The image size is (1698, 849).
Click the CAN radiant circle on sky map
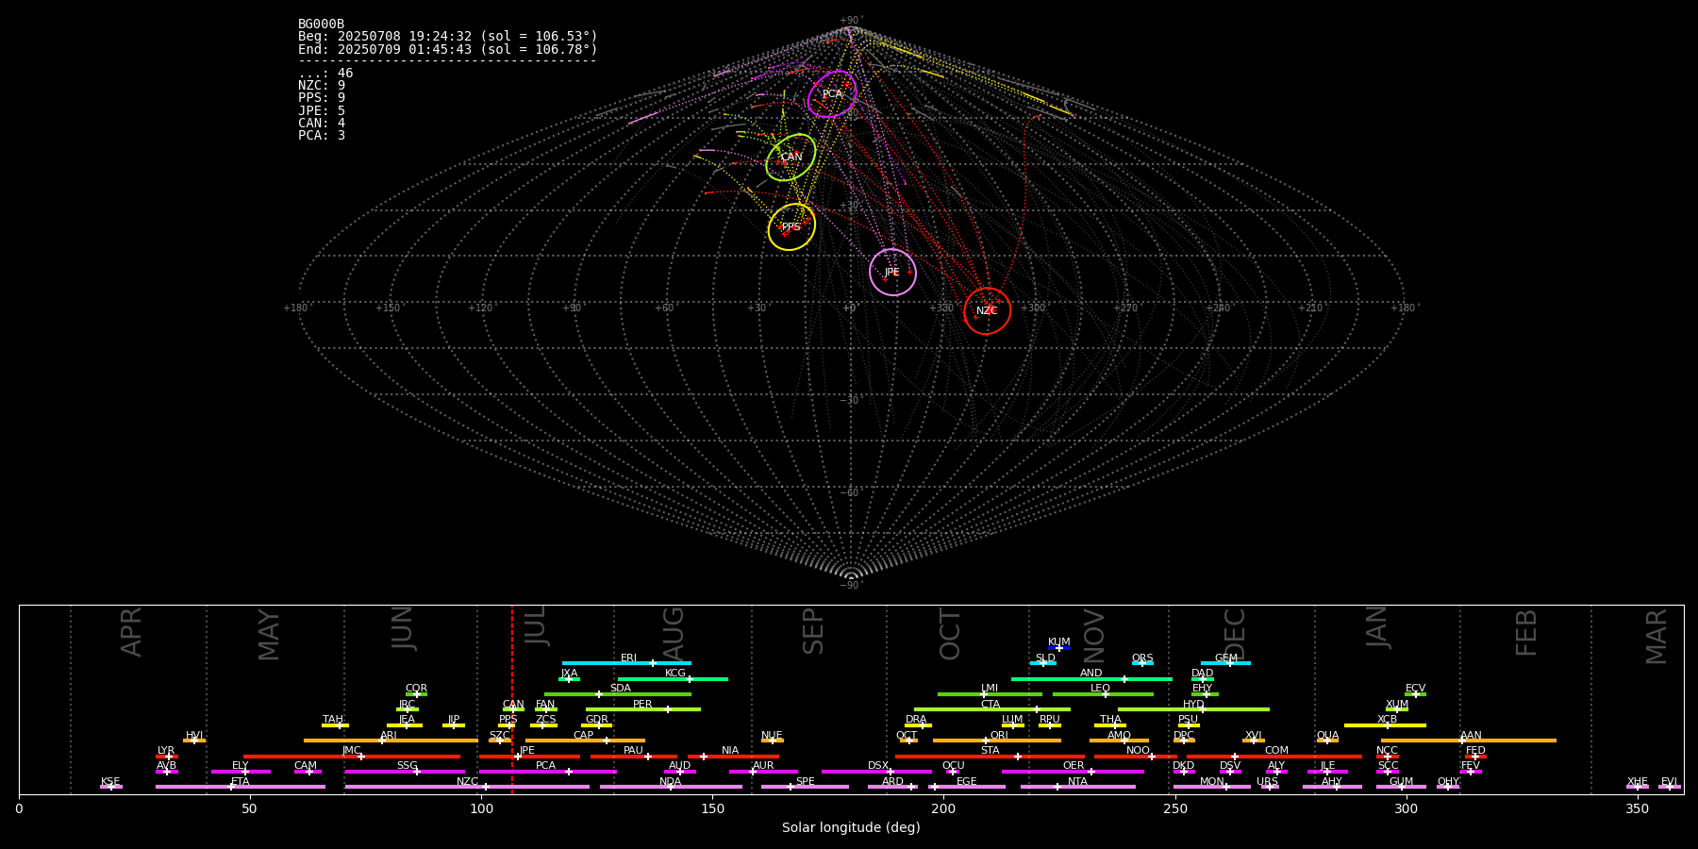click(x=791, y=158)
